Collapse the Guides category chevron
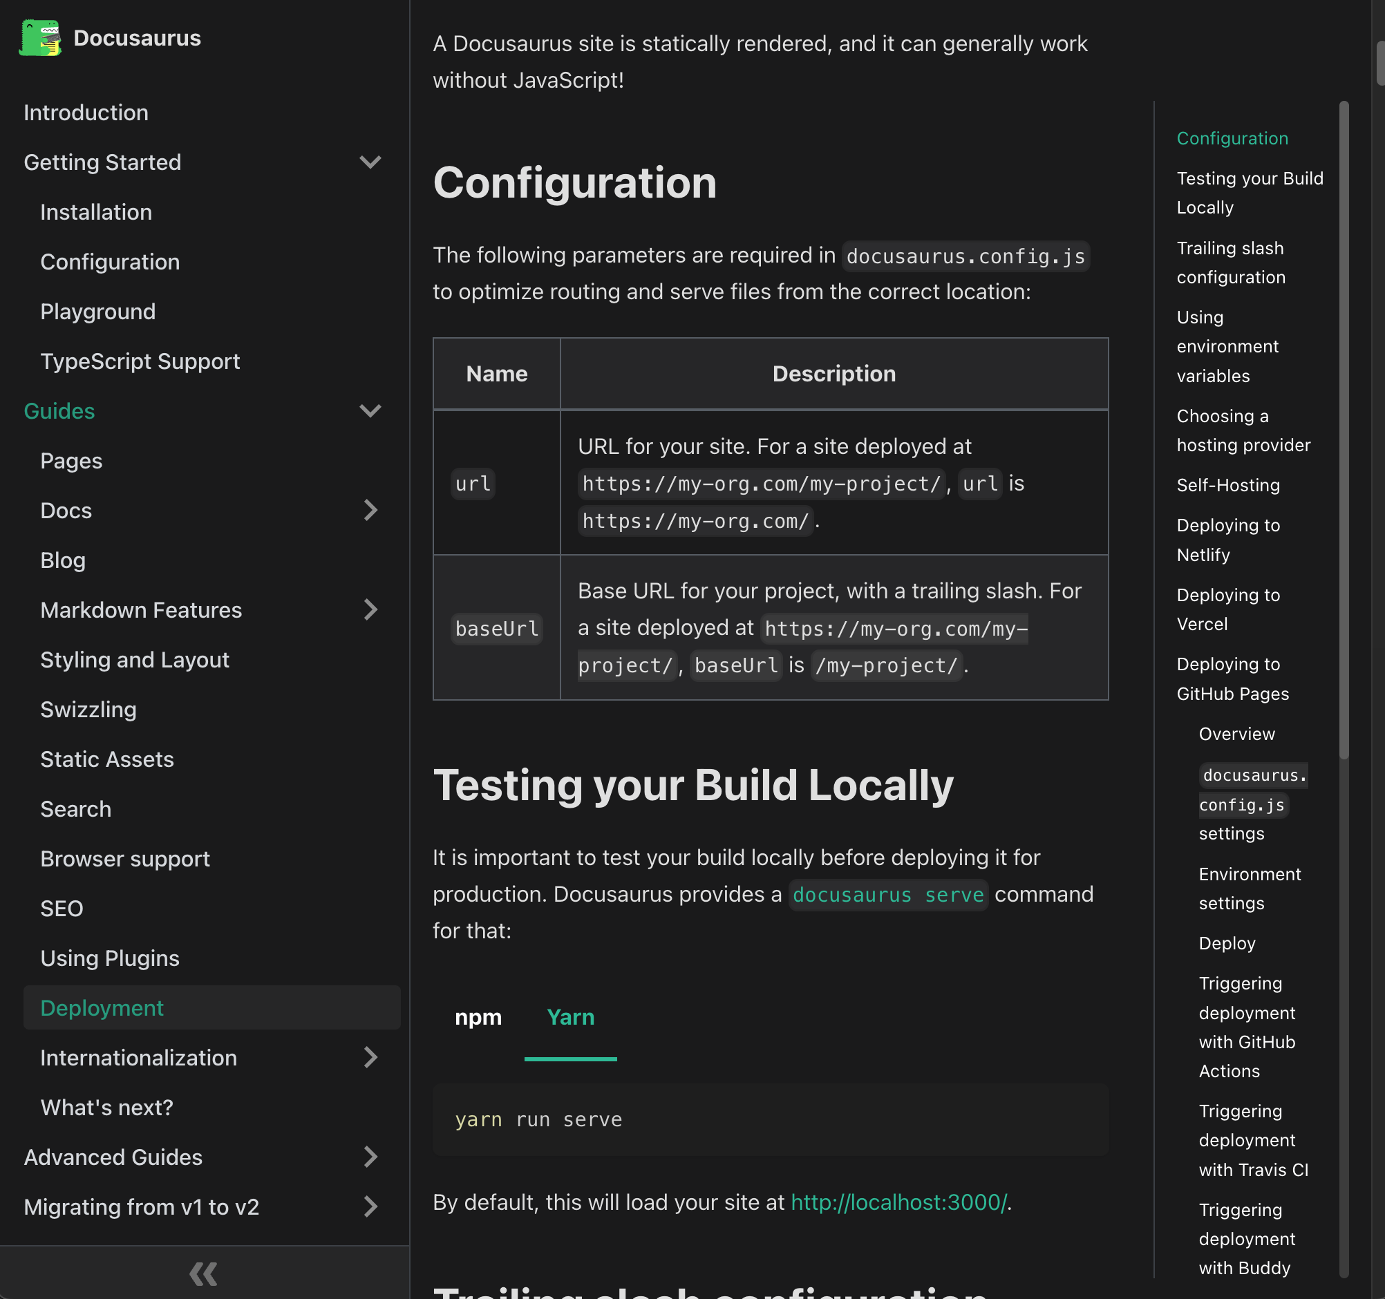This screenshot has width=1385, height=1299. [370, 411]
